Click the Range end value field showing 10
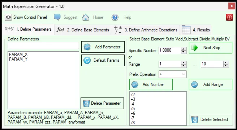 click(212, 64)
